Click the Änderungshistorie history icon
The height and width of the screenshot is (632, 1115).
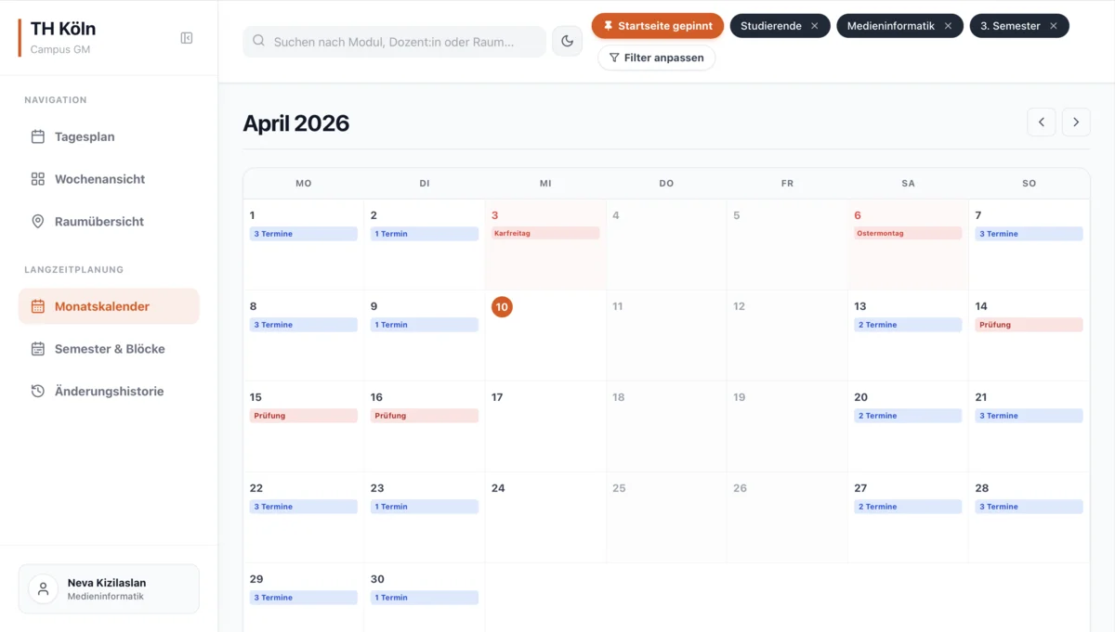[x=38, y=392]
